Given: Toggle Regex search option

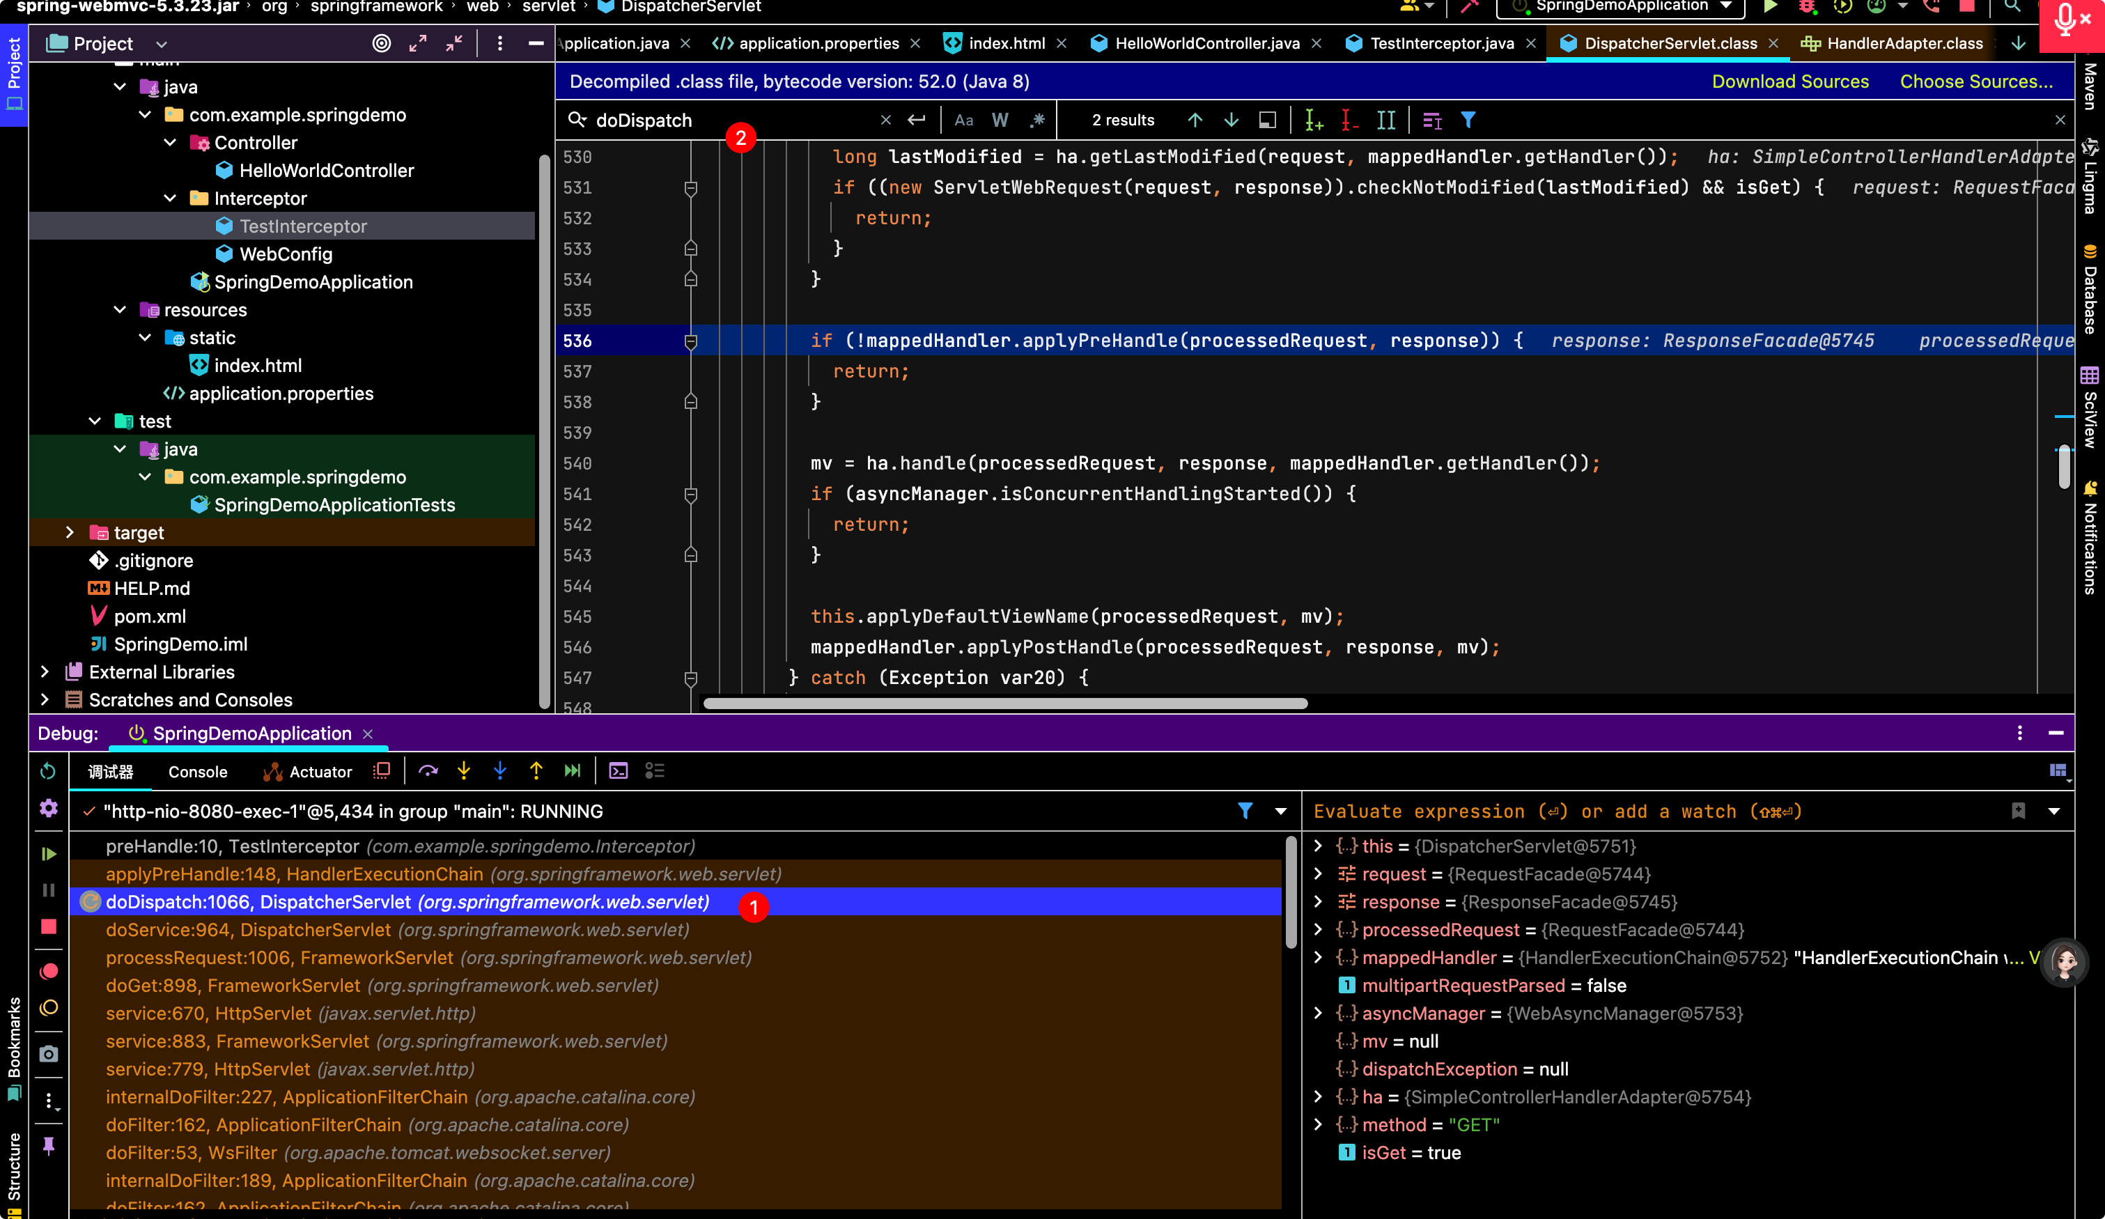Looking at the screenshot, I should [1036, 121].
